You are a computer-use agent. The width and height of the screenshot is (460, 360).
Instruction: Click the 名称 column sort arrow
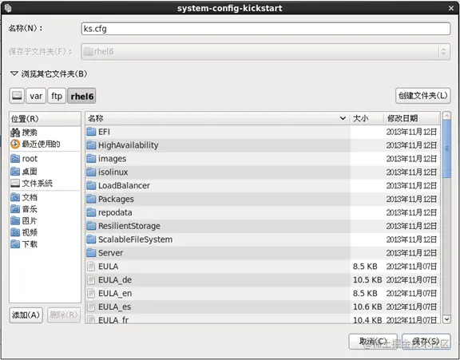(343, 118)
